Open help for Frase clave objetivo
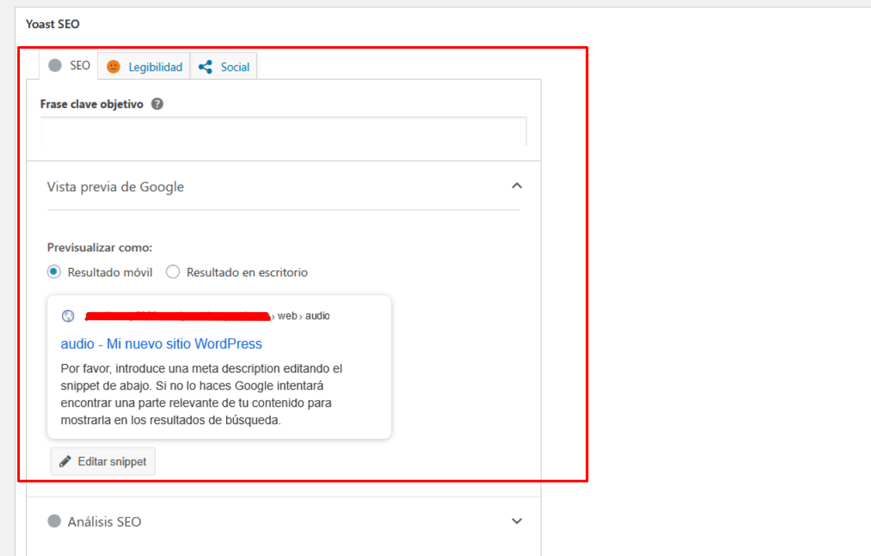Screen dimensions: 871x556 click(x=157, y=104)
